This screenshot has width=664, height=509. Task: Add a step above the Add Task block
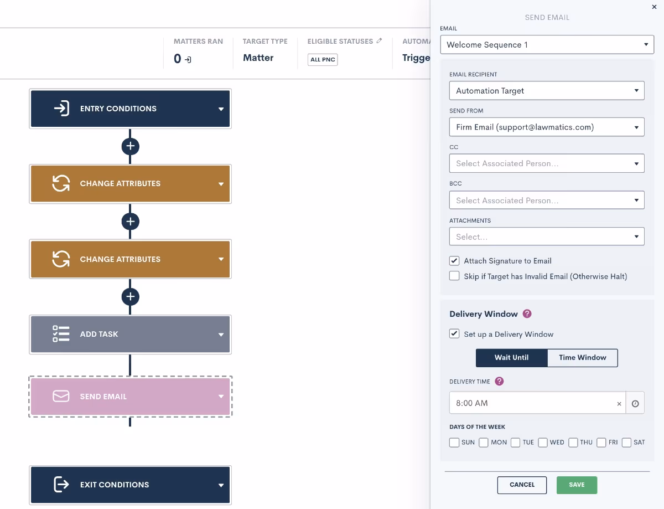click(130, 297)
